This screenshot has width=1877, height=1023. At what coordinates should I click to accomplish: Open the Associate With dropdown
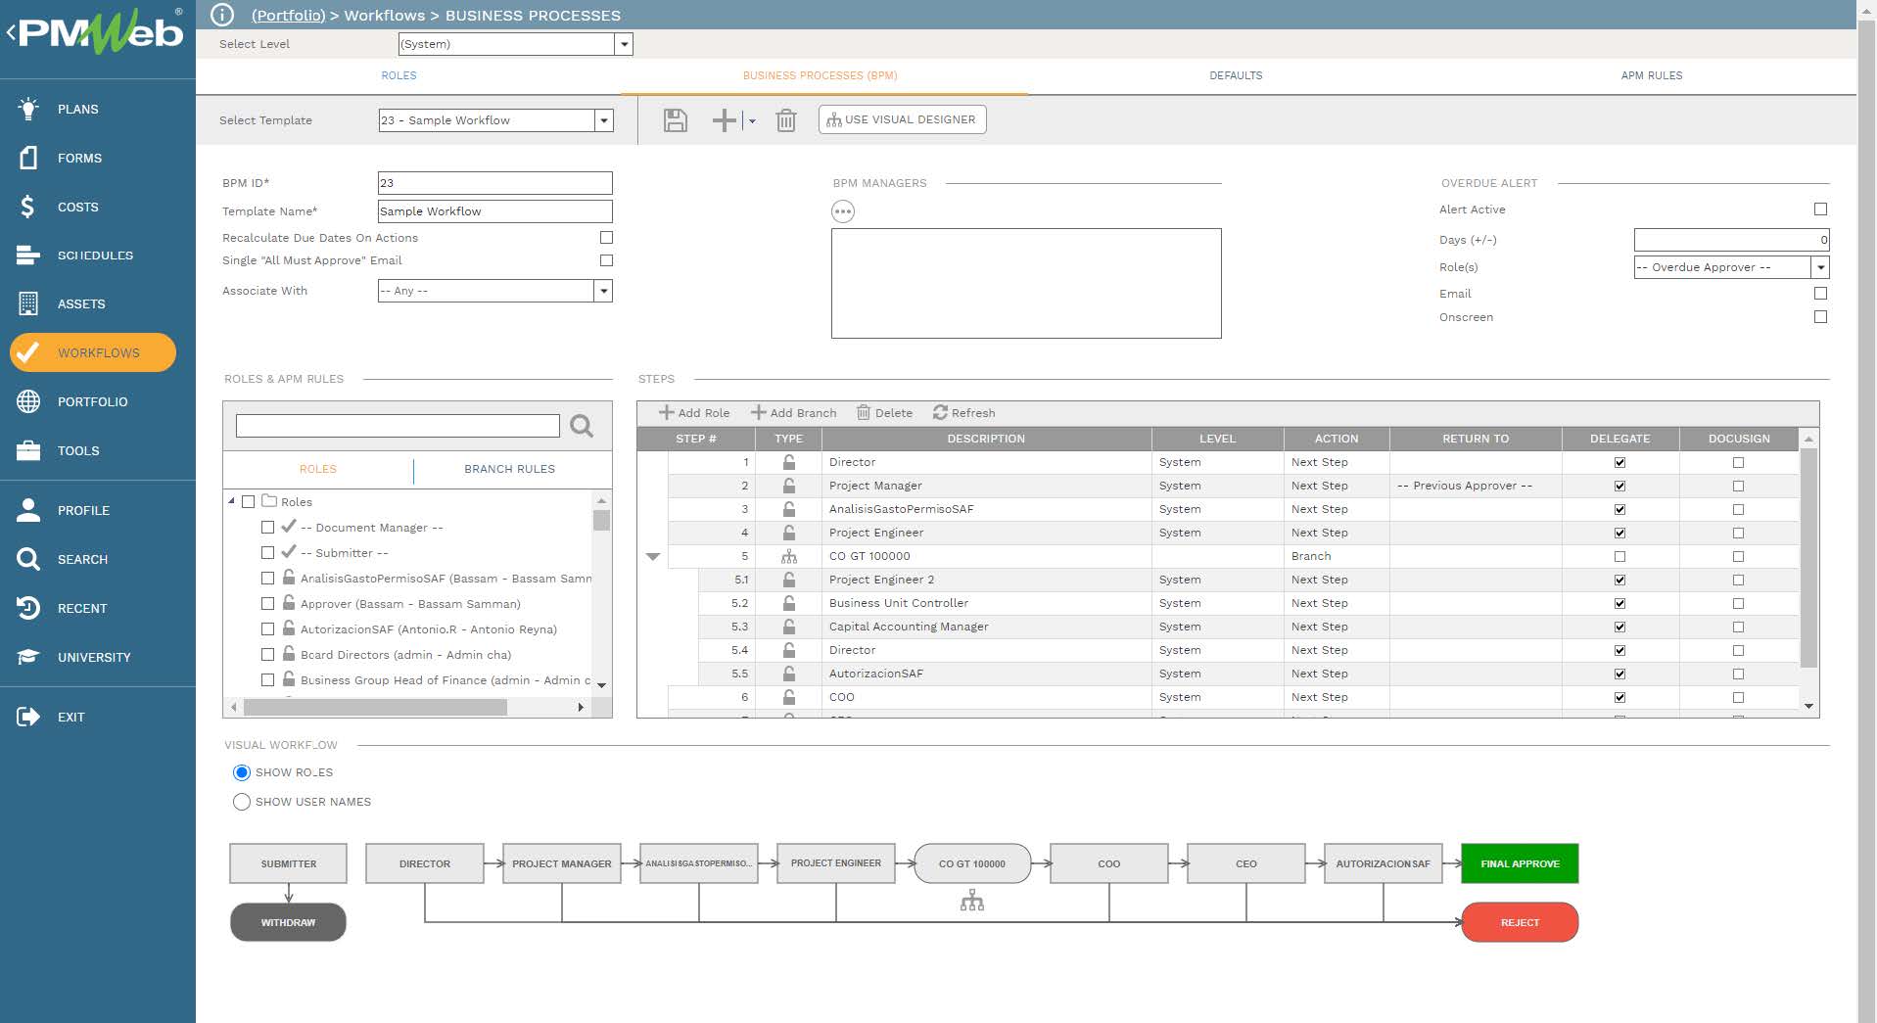point(604,291)
